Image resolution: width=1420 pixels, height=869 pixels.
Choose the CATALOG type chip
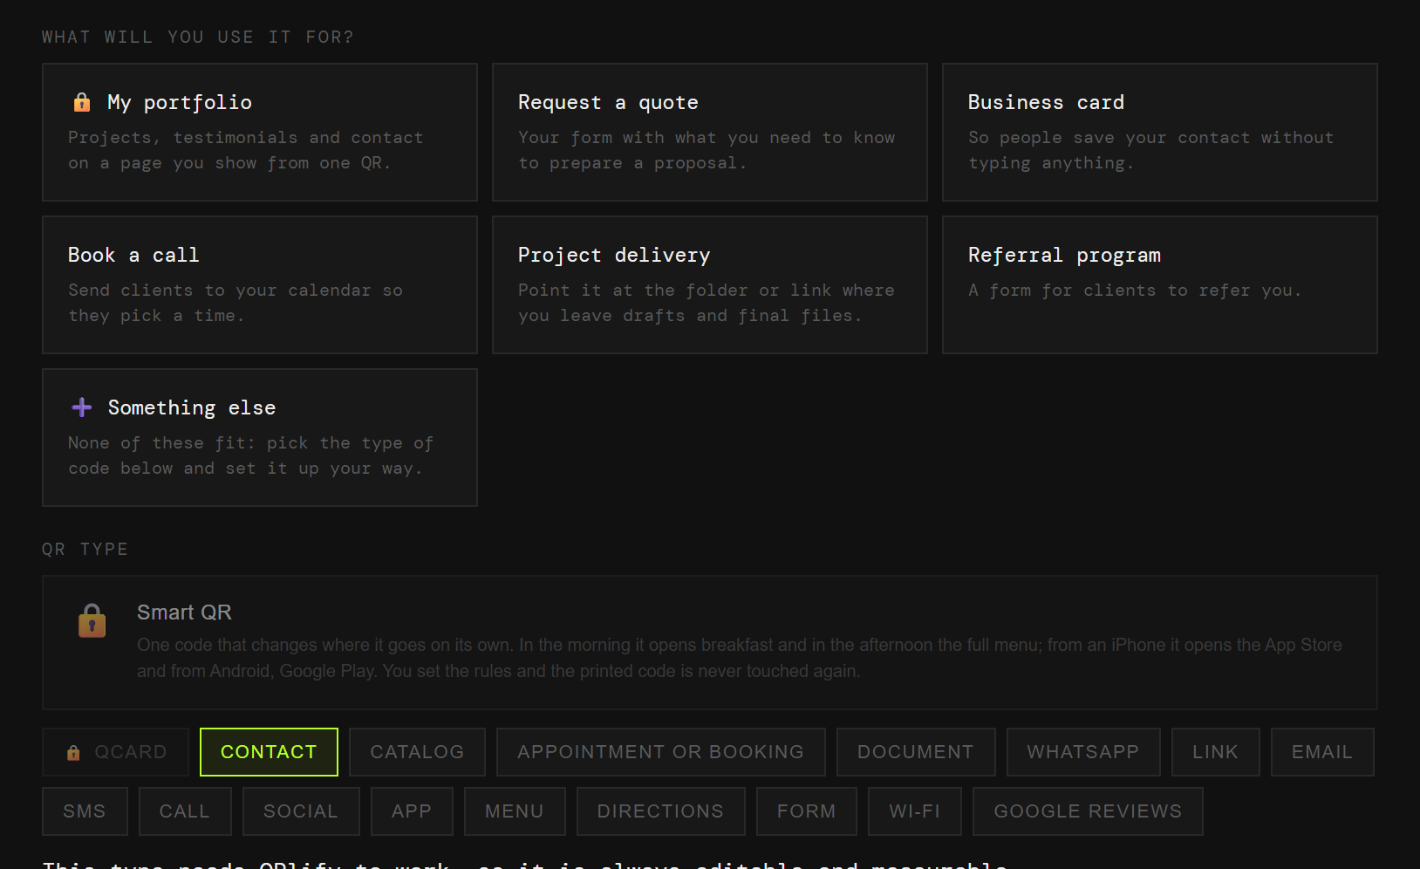pyautogui.click(x=417, y=752)
